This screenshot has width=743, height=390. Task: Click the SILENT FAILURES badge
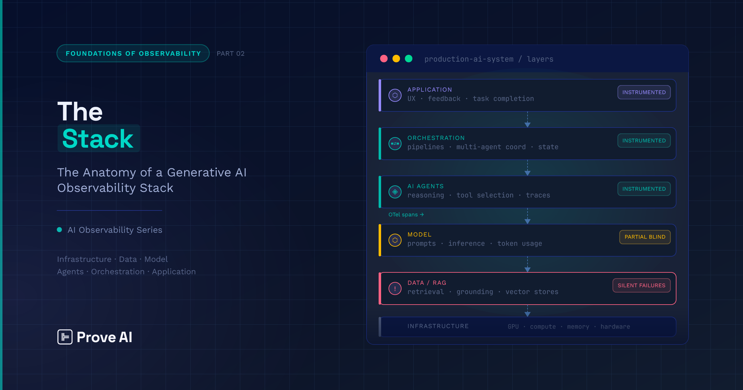tap(641, 285)
